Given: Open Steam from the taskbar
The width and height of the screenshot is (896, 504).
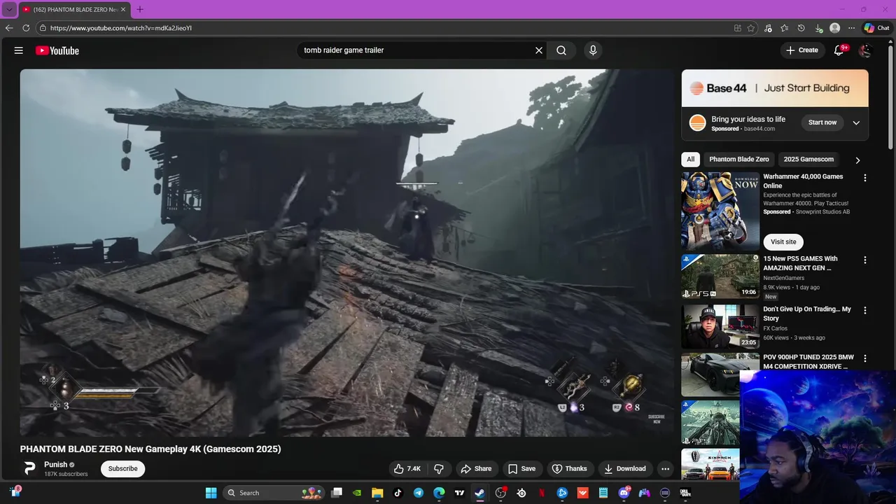Looking at the screenshot, I should pos(480,493).
